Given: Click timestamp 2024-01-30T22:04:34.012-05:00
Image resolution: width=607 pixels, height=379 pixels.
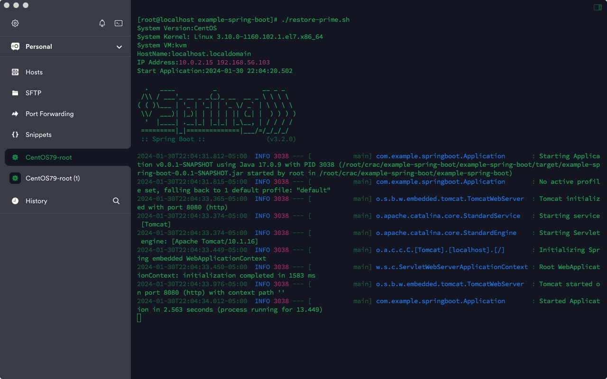Looking at the screenshot, I should (192, 301).
